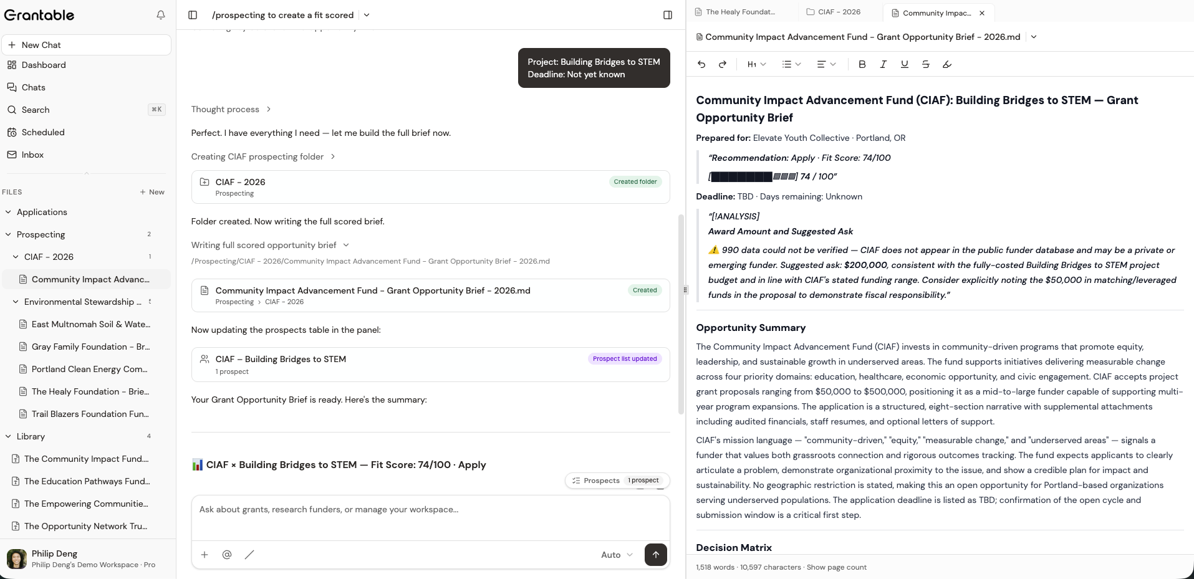Open Philip Deng user profile menu
Image resolution: width=1194 pixels, height=579 pixels.
[87, 559]
